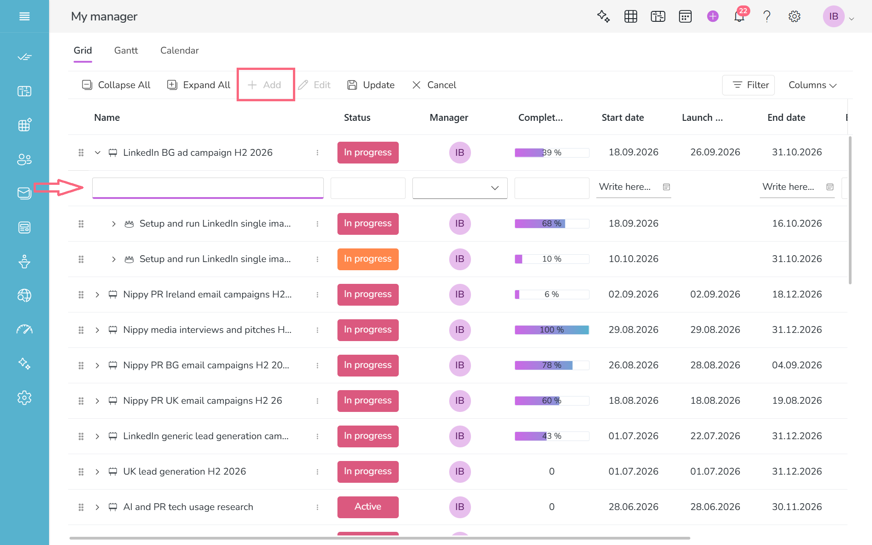872x545 pixels.
Task: Click the vertical scrollbar of the grid
Action: click(x=850, y=210)
